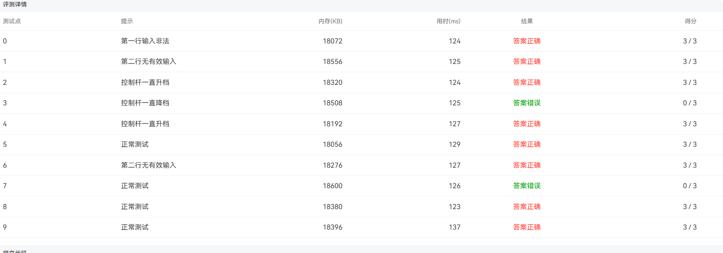Click 正常测试 hint in row 8

pyautogui.click(x=135, y=207)
